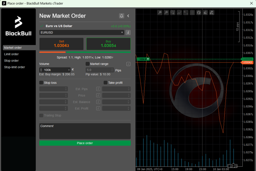This screenshot has width=256, height=171.
Task: Click the Stop loss Est. Profit field
Action: pos(54,108)
